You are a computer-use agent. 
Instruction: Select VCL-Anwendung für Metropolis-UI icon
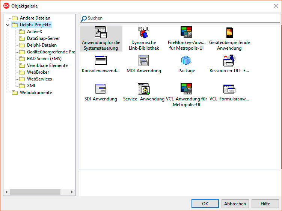[186, 88]
